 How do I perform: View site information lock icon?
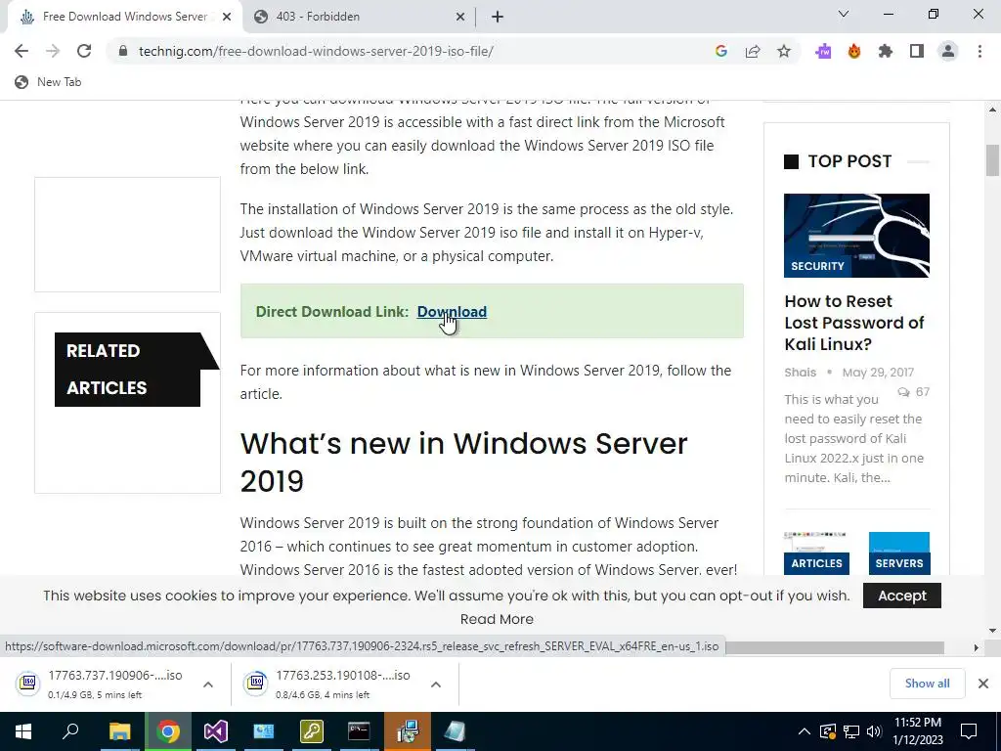[x=123, y=51]
